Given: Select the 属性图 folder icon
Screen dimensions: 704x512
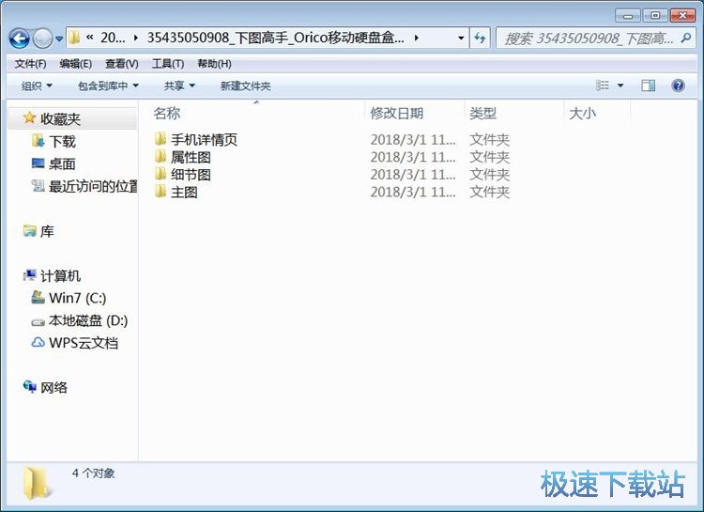Looking at the screenshot, I should pos(161,157).
